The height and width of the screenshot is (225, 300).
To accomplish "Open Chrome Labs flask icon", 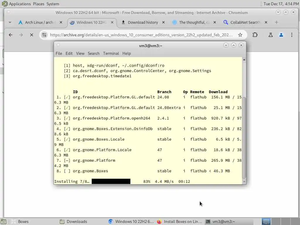I will [x=270, y=35].
